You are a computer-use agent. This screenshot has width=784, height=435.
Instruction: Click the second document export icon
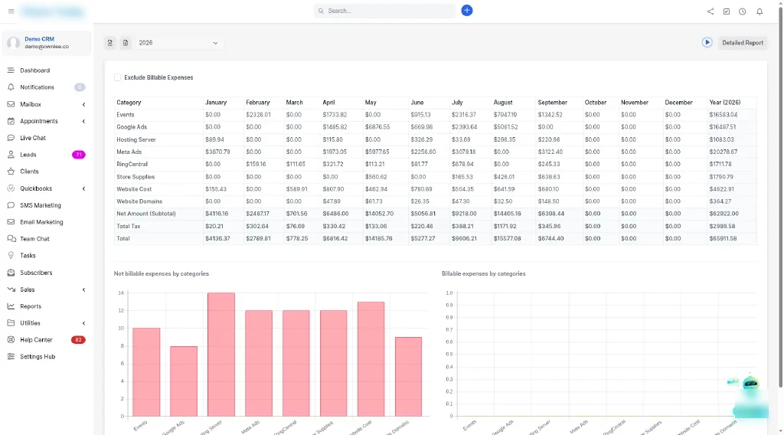[x=126, y=43]
